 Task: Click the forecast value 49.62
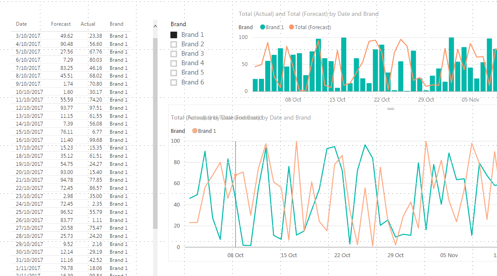(67, 36)
